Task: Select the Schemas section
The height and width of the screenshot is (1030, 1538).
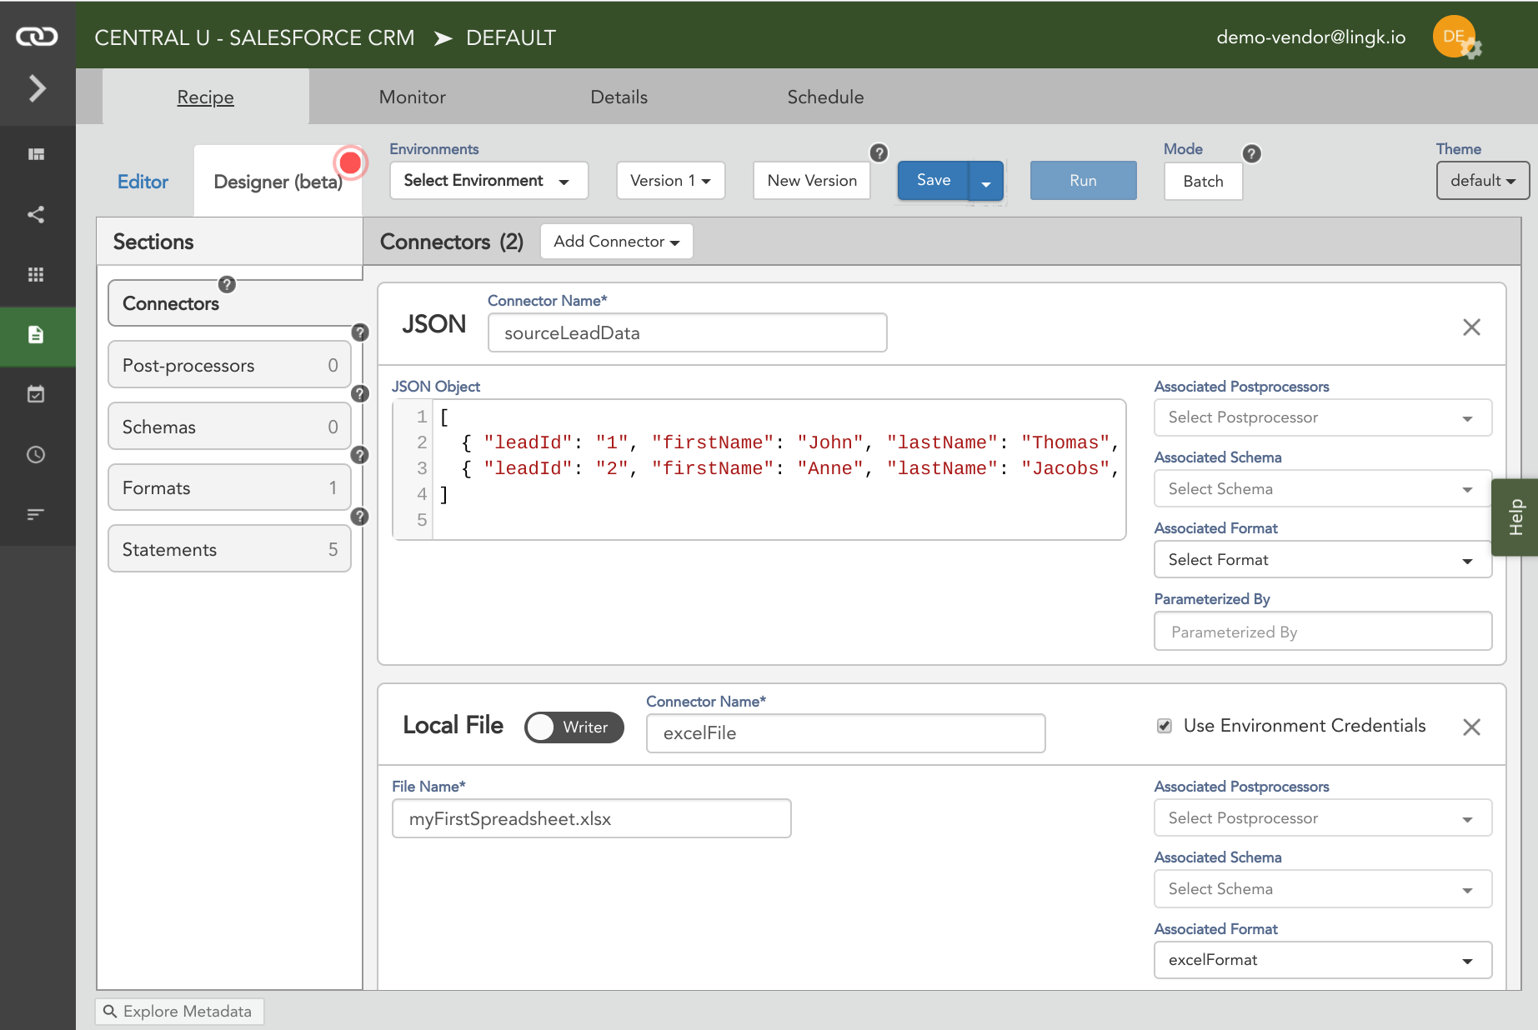Action: point(229,427)
